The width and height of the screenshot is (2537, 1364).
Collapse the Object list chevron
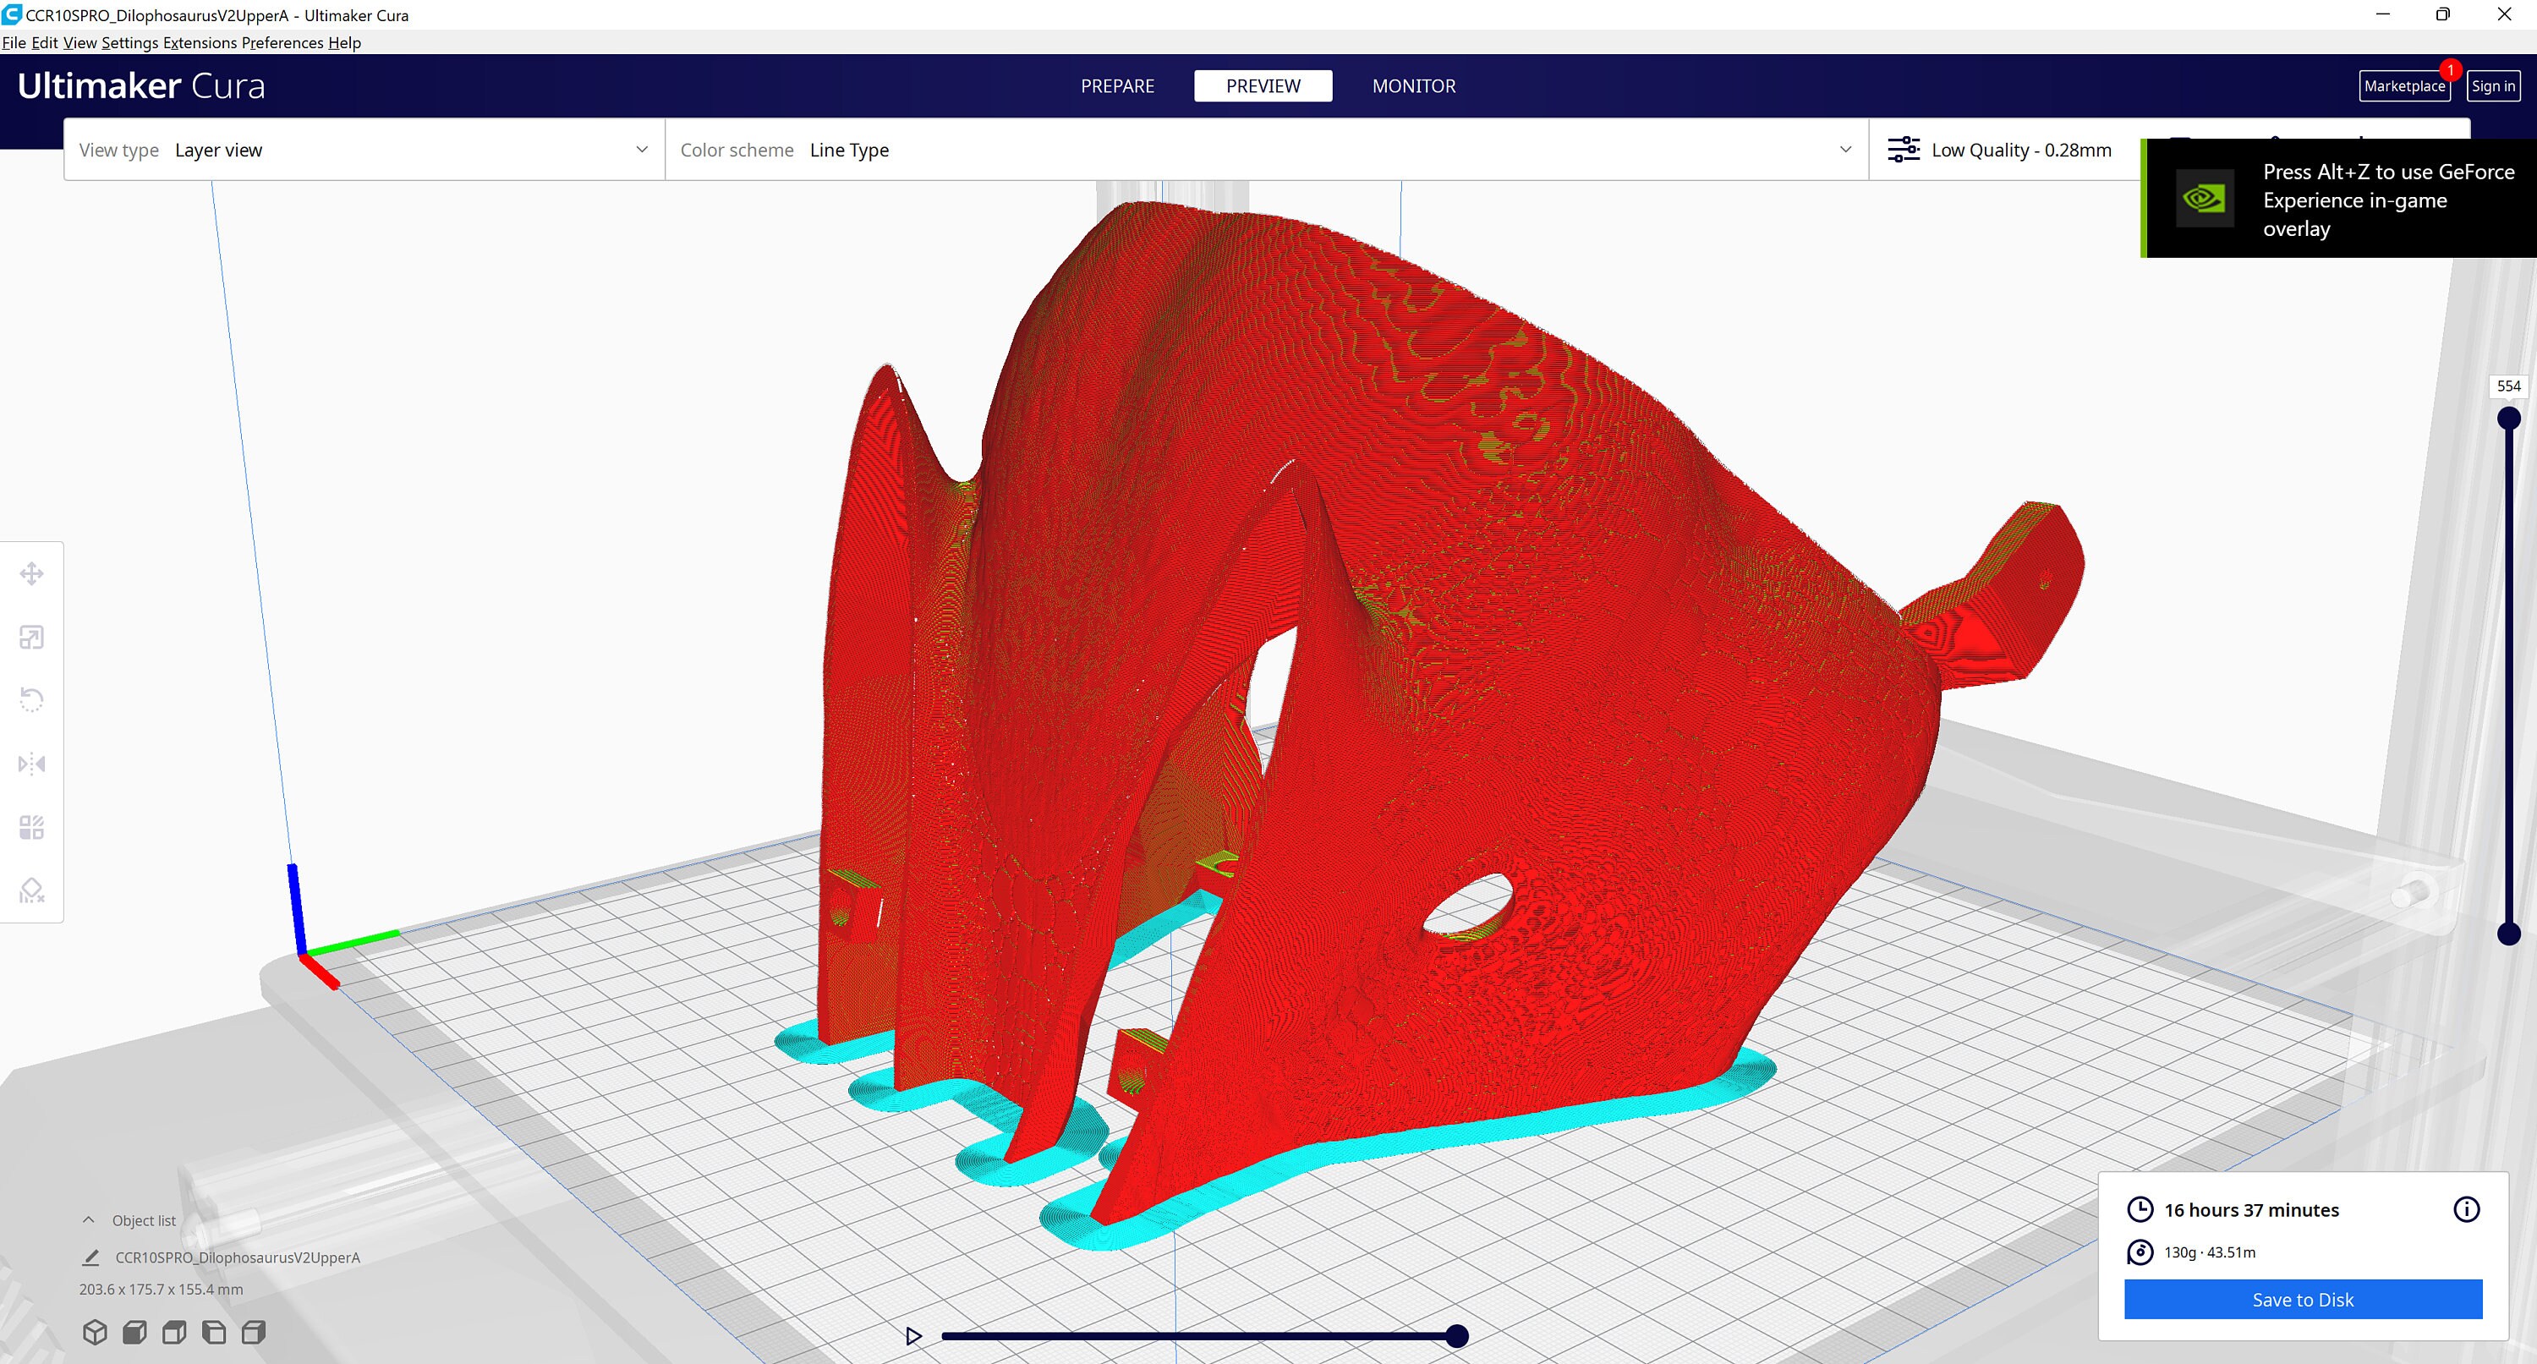pyautogui.click(x=89, y=1220)
